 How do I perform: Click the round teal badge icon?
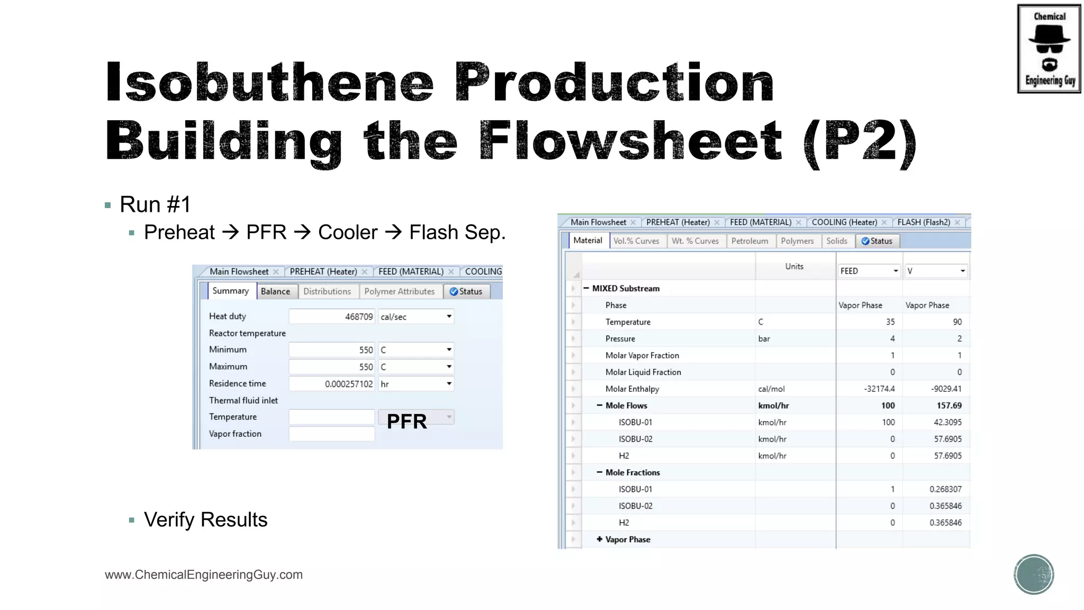point(1034,574)
